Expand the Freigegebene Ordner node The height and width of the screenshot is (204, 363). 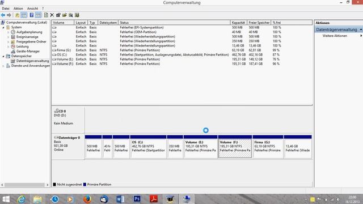(x=8, y=42)
